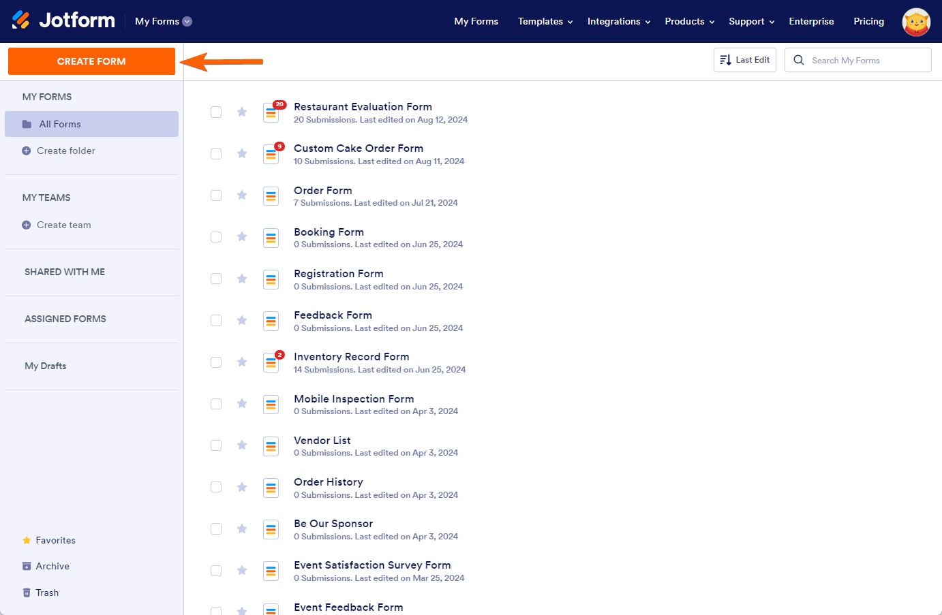The height and width of the screenshot is (615, 942).
Task: Open the Enterprise page
Action: pyautogui.click(x=811, y=22)
